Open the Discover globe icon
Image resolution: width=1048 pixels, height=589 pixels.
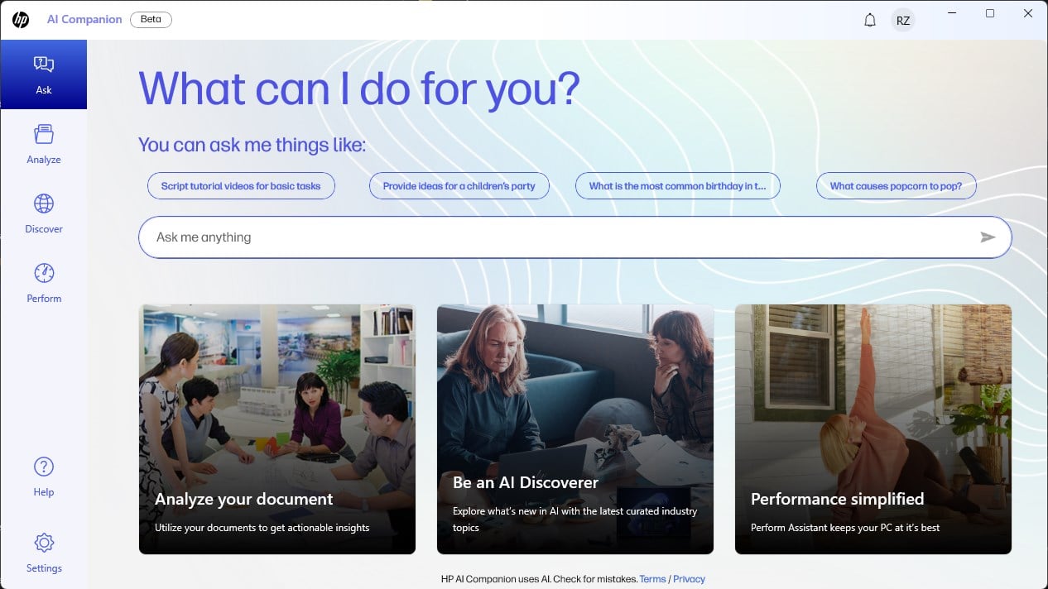(44, 204)
